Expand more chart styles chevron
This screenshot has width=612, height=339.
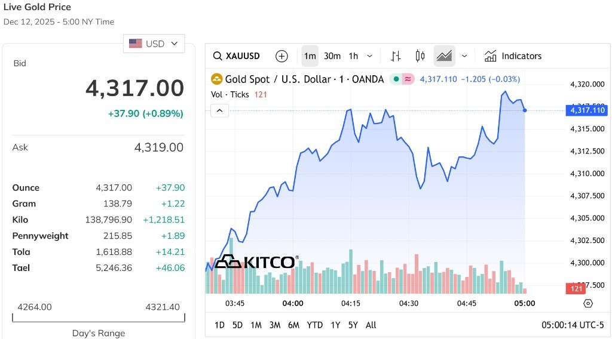pyautogui.click(x=464, y=56)
